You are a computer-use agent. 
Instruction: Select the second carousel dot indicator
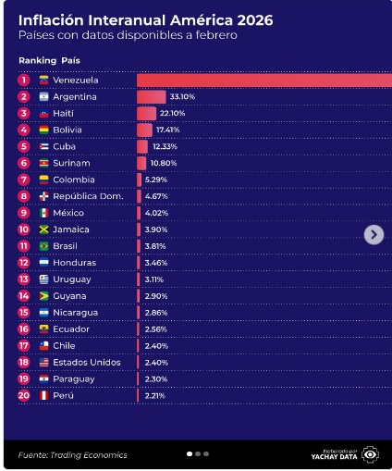[198, 453]
